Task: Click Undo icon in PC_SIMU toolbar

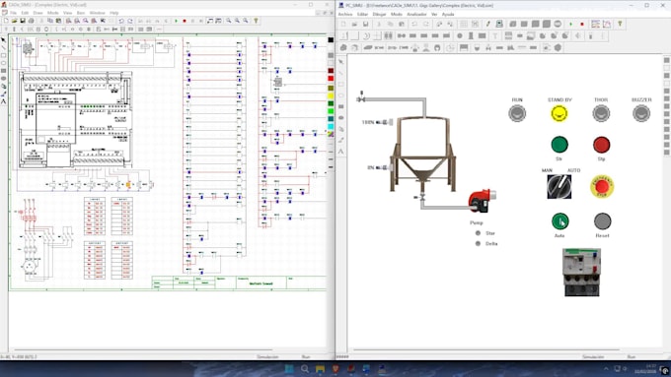Action: 414,24
